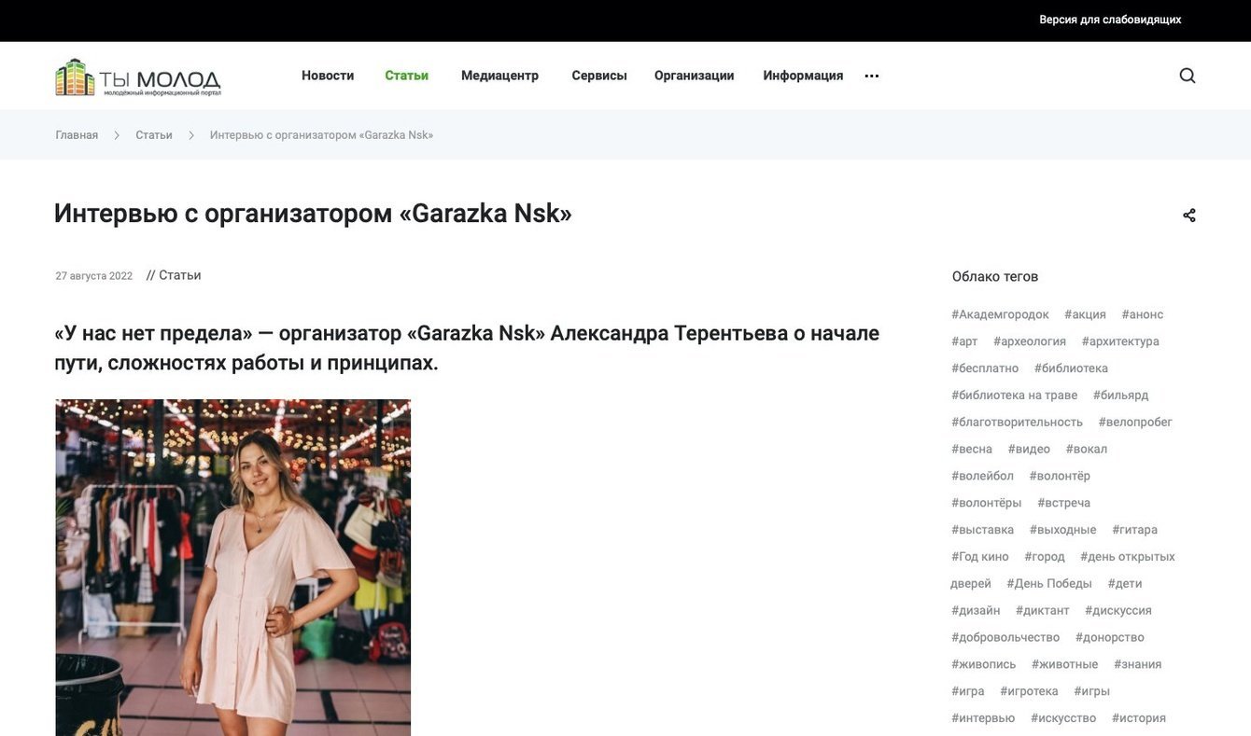This screenshot has width=1251, height=736.
Task: Select the #археология tag
Action: pos(1030,342)
